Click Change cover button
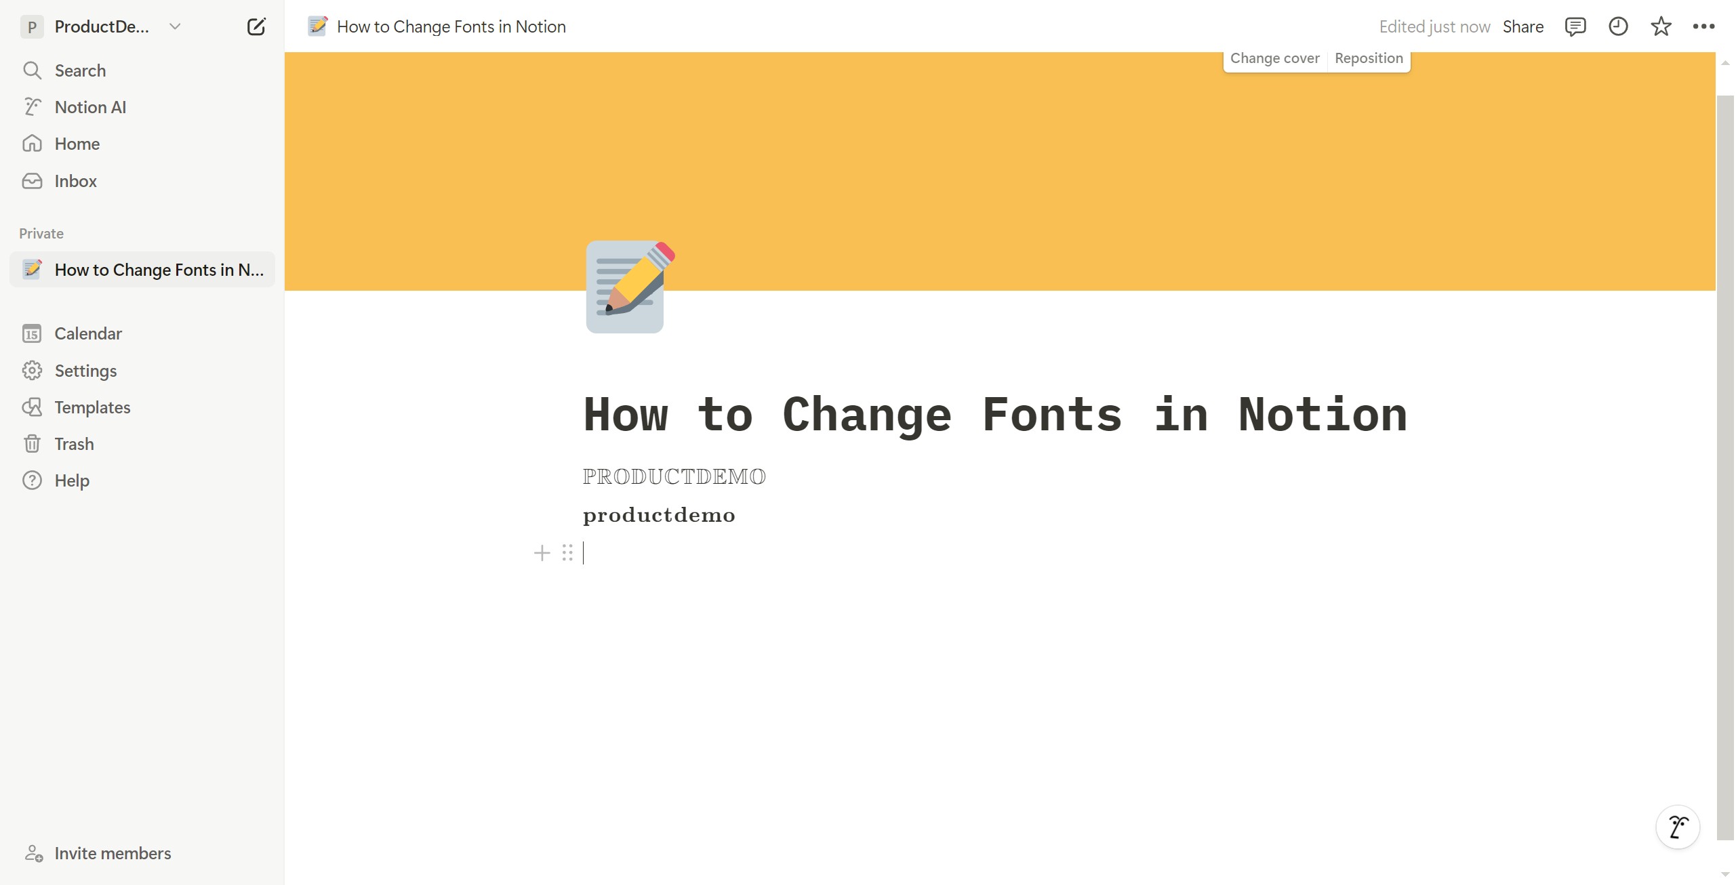Image resolution: width=1736 pixels, height=885 pixels. [x=1275, y=58]
